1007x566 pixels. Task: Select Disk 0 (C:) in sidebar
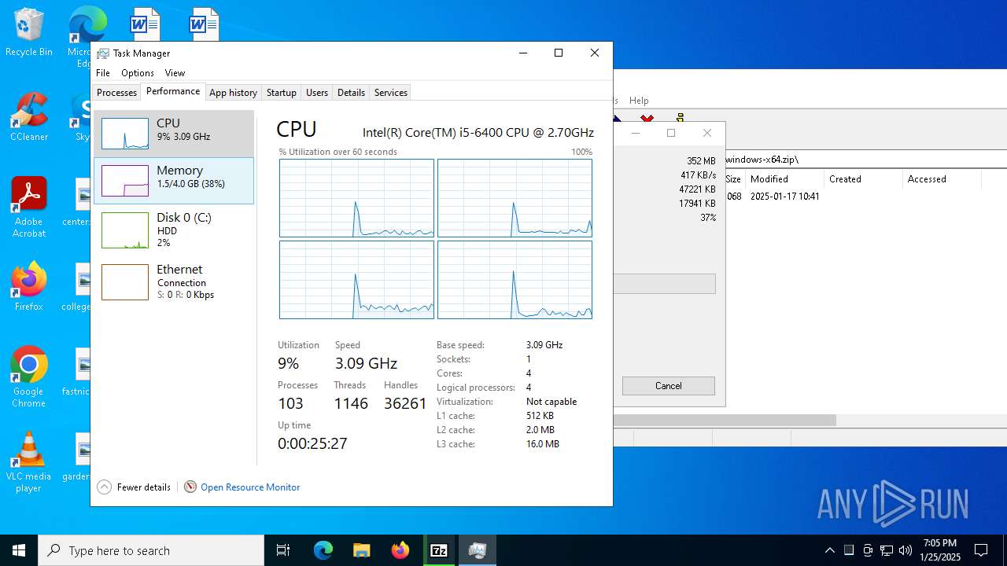174,230
